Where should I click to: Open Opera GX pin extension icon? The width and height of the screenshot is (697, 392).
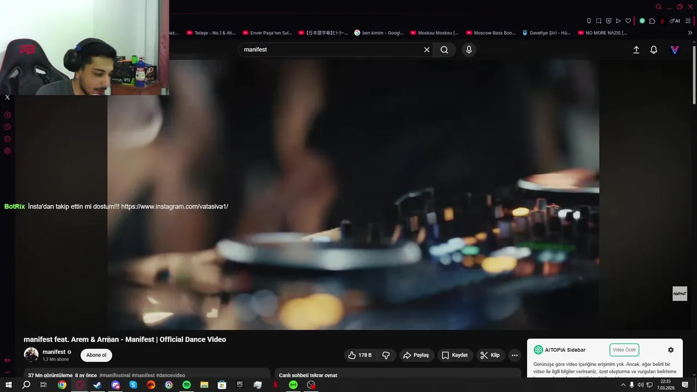[589, 21]
